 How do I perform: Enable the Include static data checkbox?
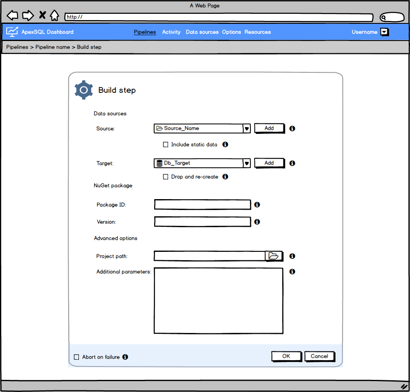point(166,144)
